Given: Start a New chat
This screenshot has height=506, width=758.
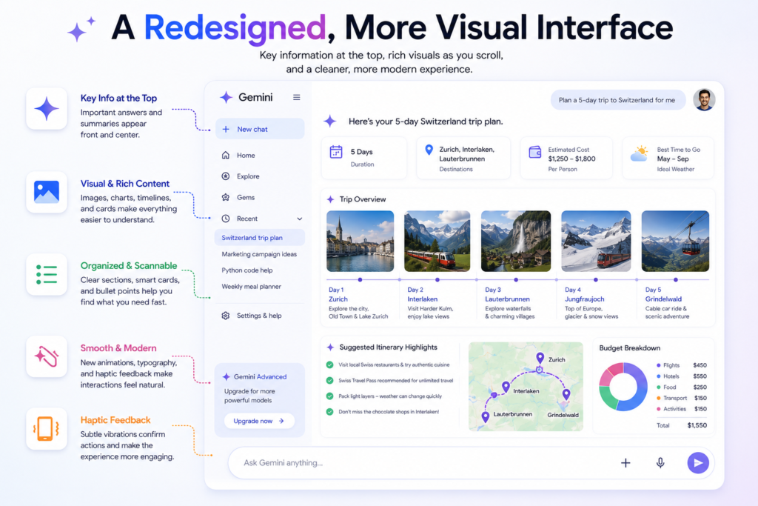Looking at the screenshot, I should [260, 129].
